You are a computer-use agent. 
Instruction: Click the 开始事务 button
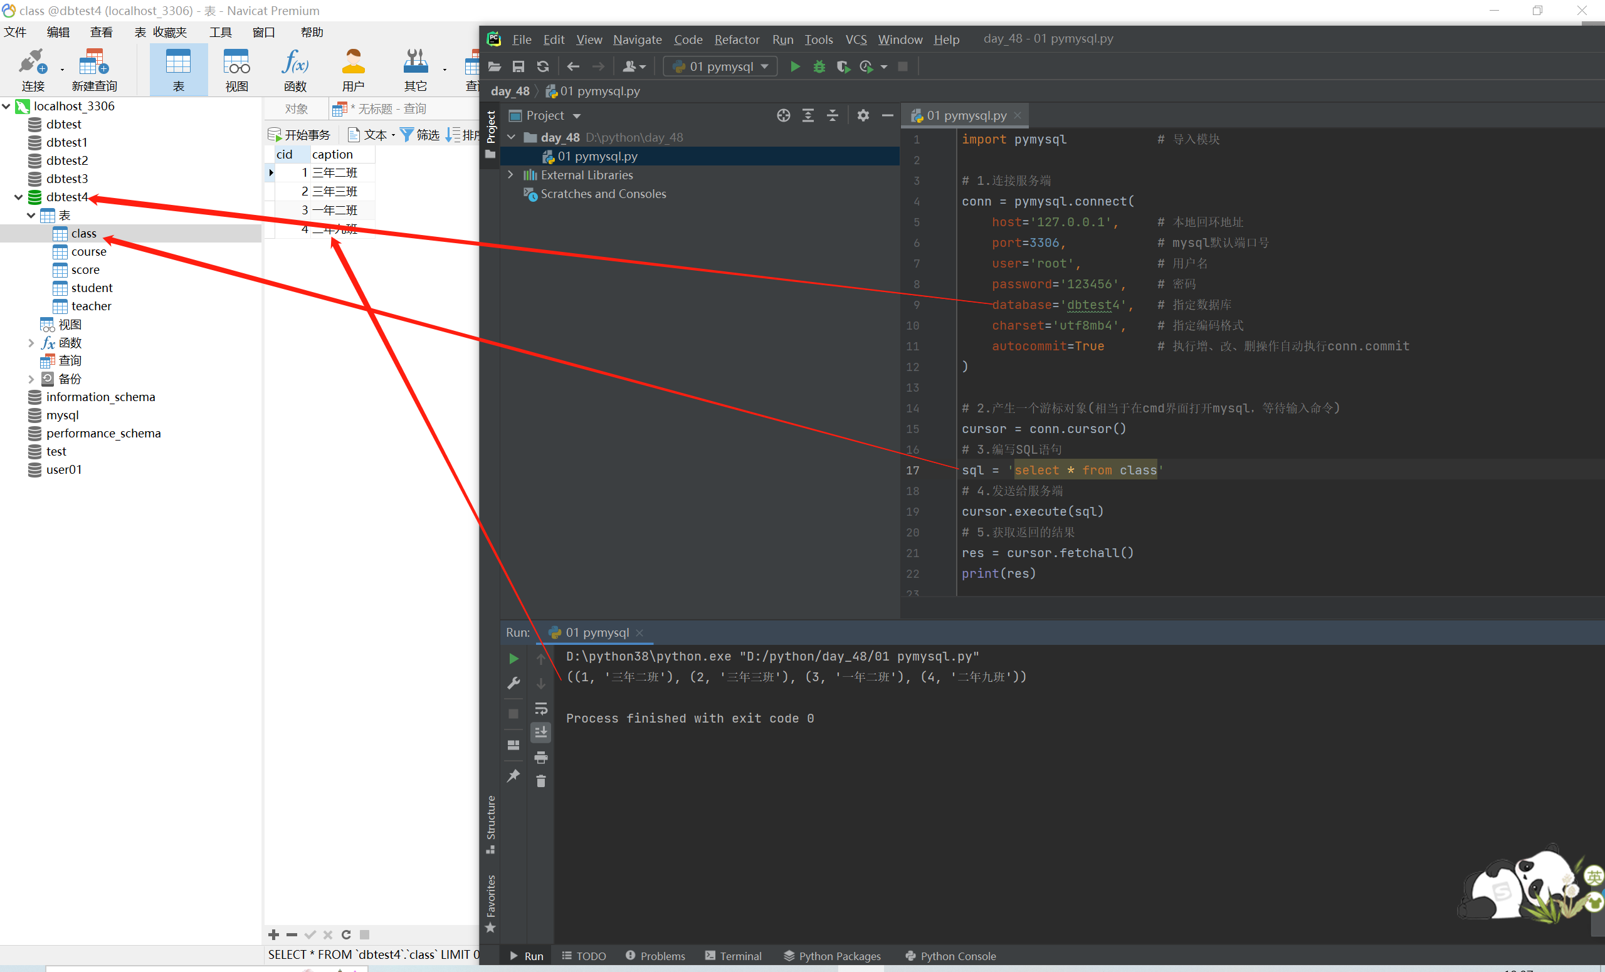[300, 135]
